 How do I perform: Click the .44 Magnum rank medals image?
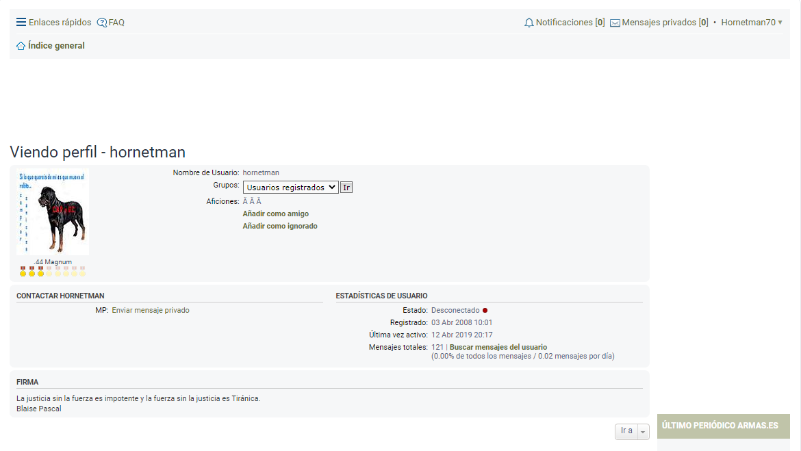tap(53, 272)
